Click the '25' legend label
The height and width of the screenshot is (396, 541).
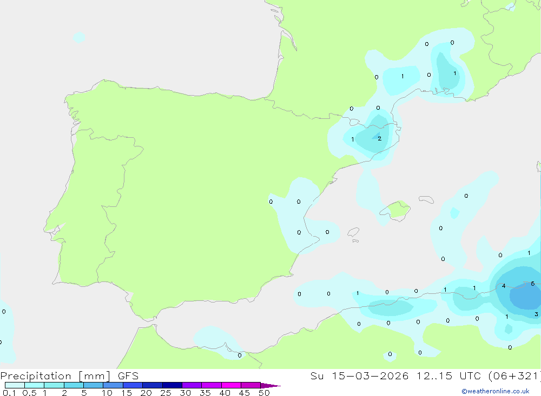[x=166, y=393]
